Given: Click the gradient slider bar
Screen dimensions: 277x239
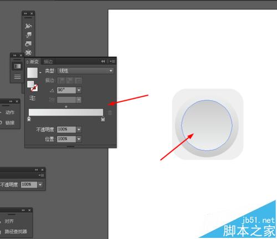Looking at the screenshot, I should click(66, 112).
